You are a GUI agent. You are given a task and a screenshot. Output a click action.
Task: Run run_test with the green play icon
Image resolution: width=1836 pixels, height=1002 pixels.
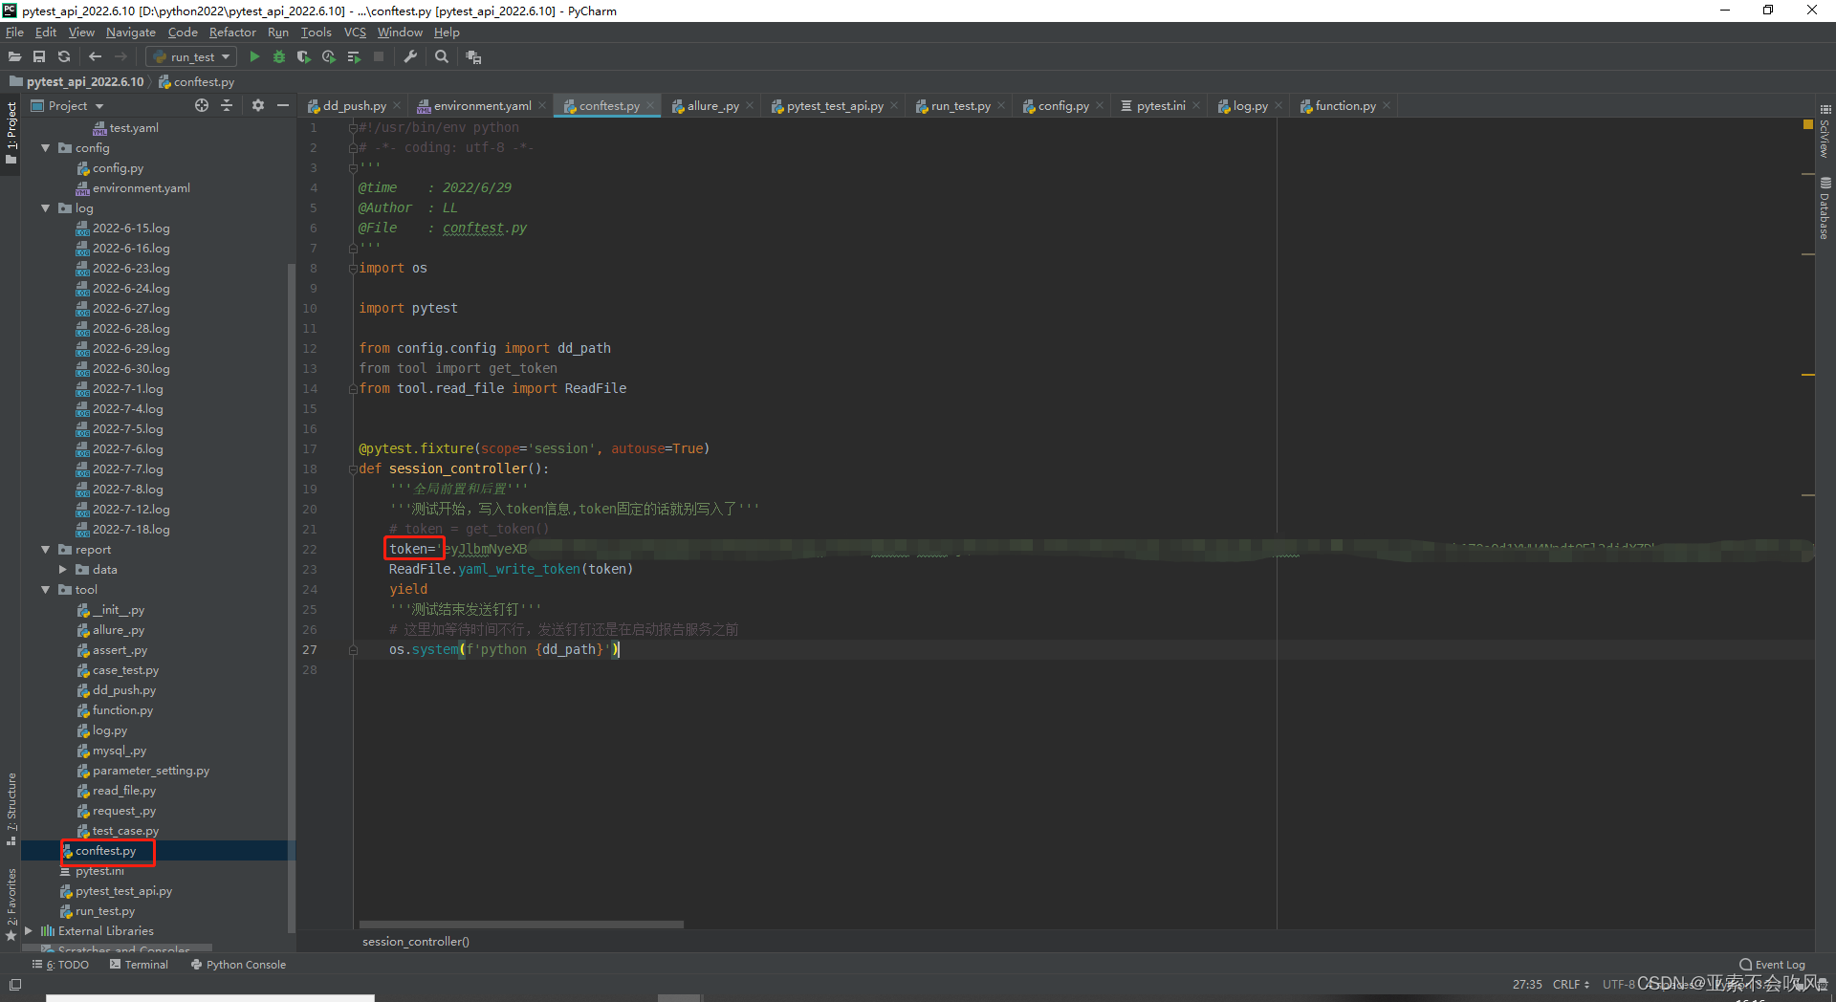(254, 57)
